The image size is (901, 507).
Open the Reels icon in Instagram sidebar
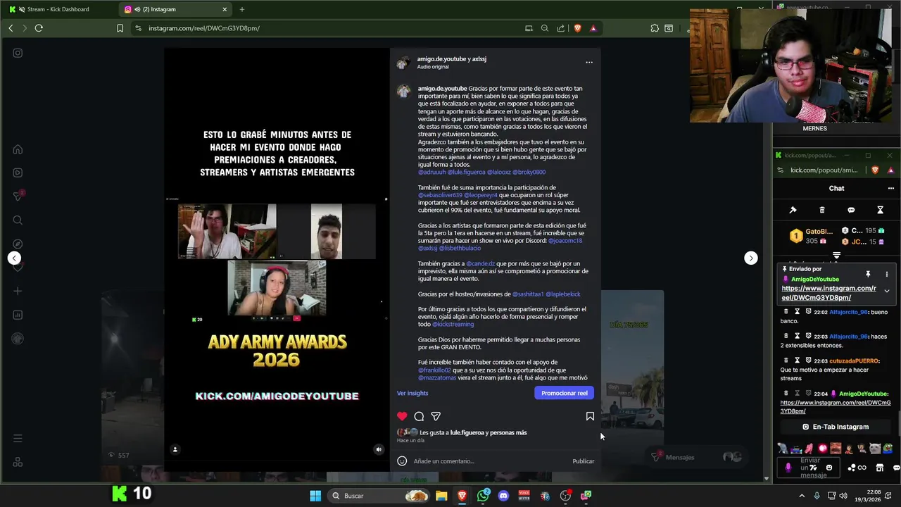pos(18,173)
